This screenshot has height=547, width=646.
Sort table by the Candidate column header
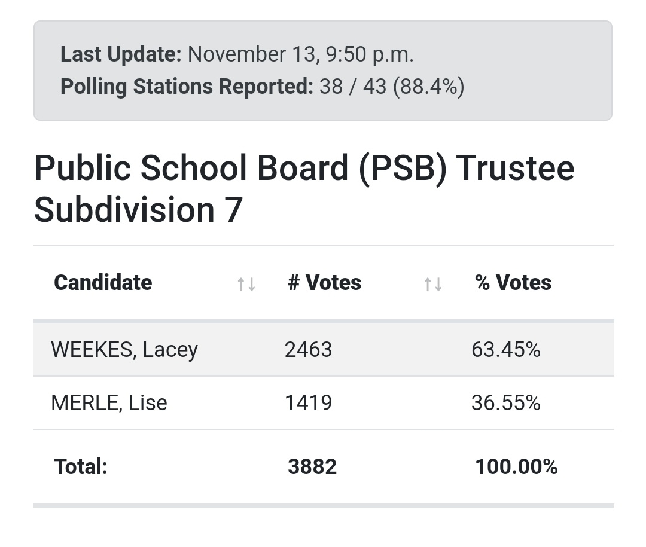coord(103,283)
